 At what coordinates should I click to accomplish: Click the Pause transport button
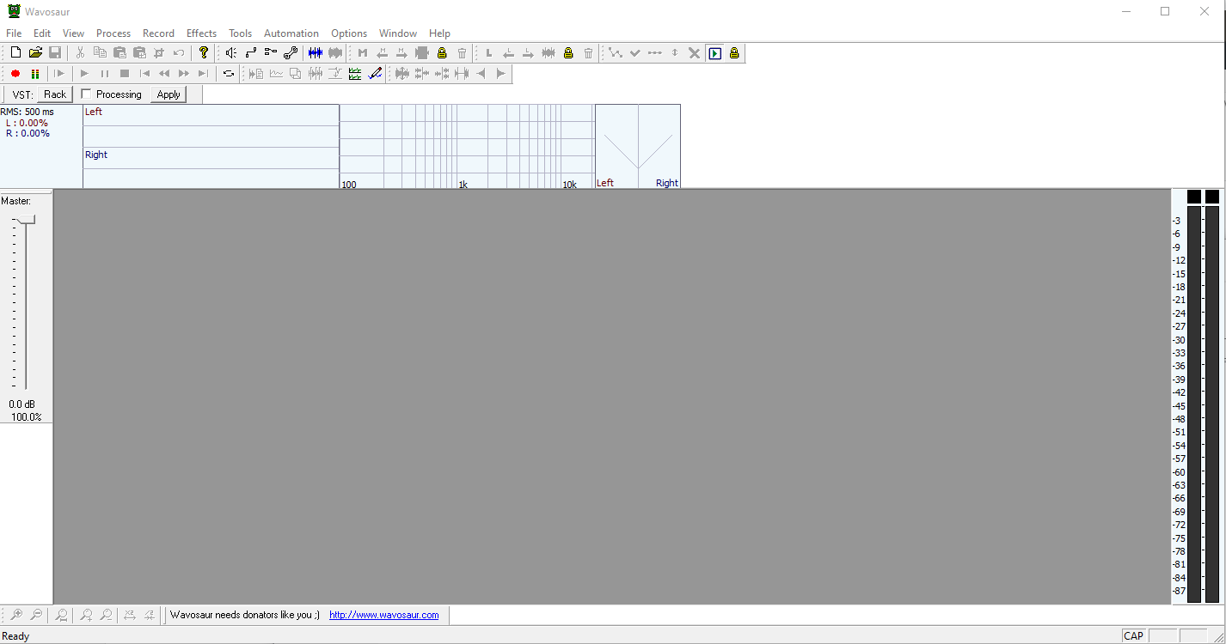pyautogui.click(x=104, y=74)
